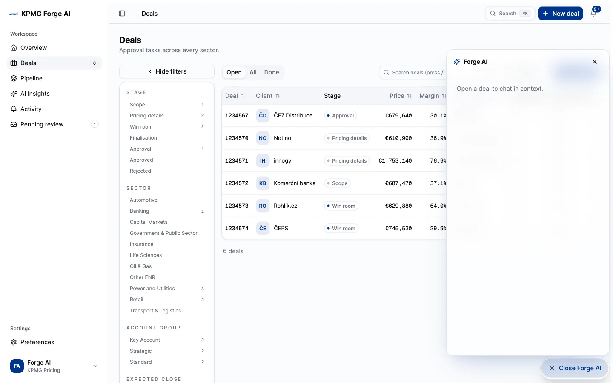Expand the Forge AI account menu chevron

(x=95, y=366)
